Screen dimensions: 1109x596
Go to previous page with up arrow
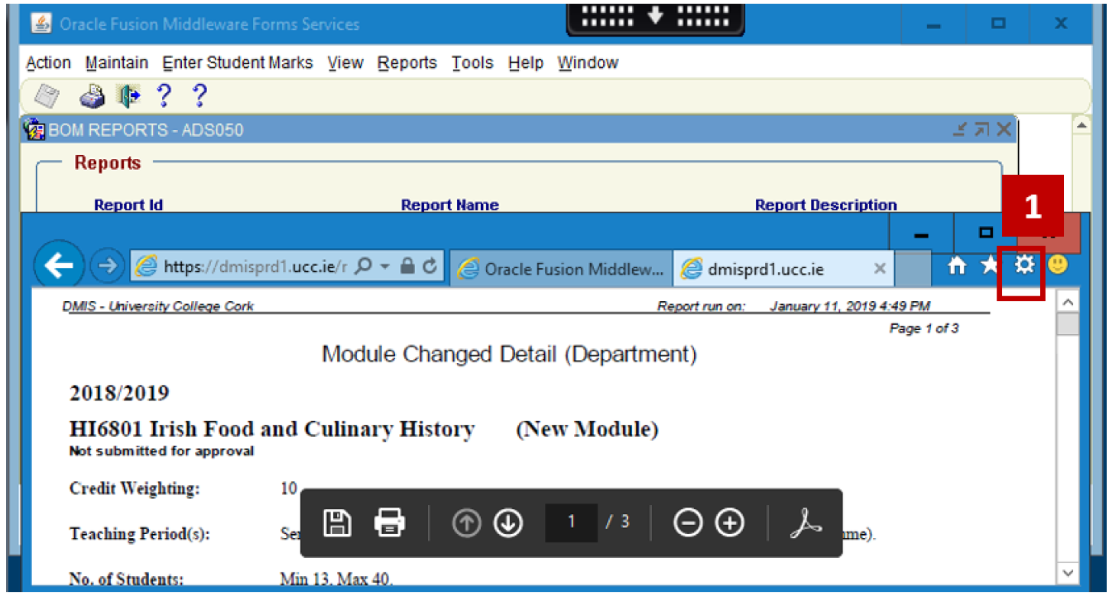[465, 523]
